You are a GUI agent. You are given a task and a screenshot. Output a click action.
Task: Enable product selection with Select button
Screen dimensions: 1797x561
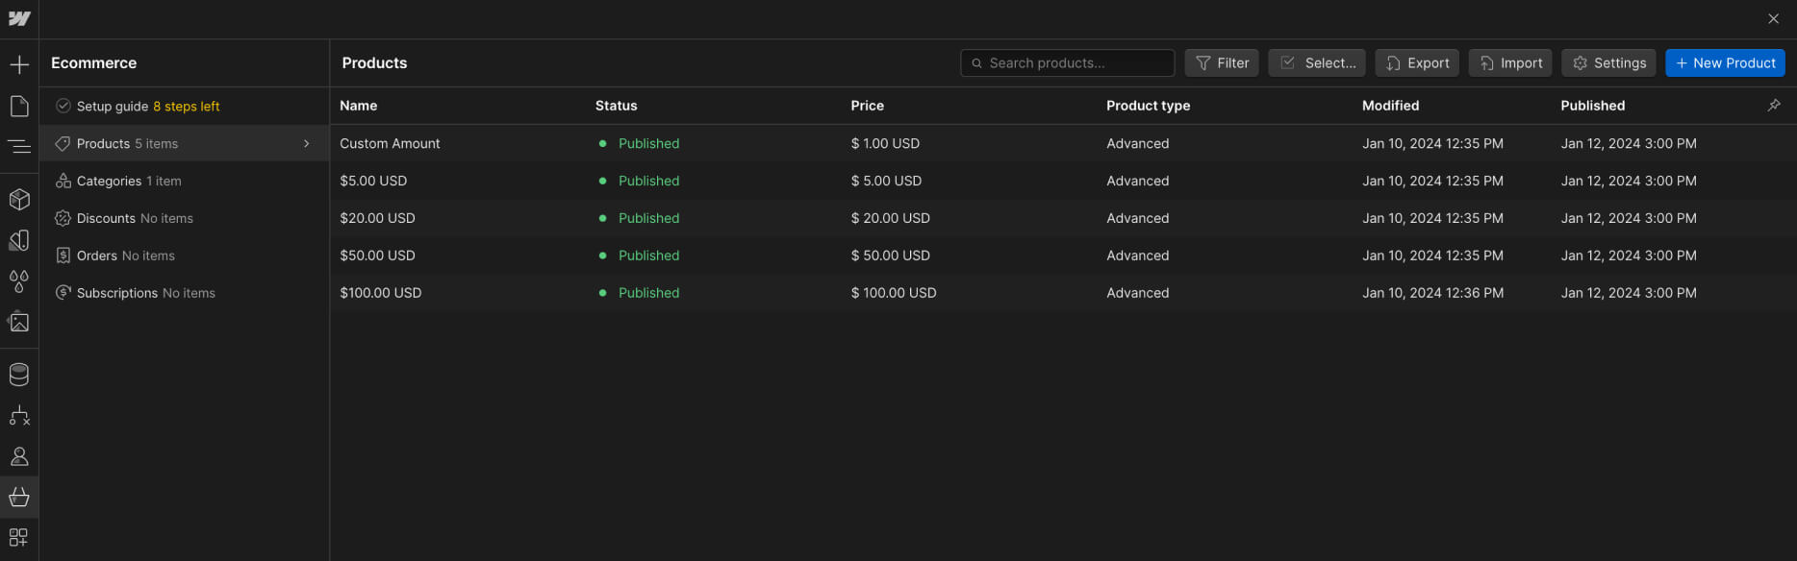[1317, 63]
